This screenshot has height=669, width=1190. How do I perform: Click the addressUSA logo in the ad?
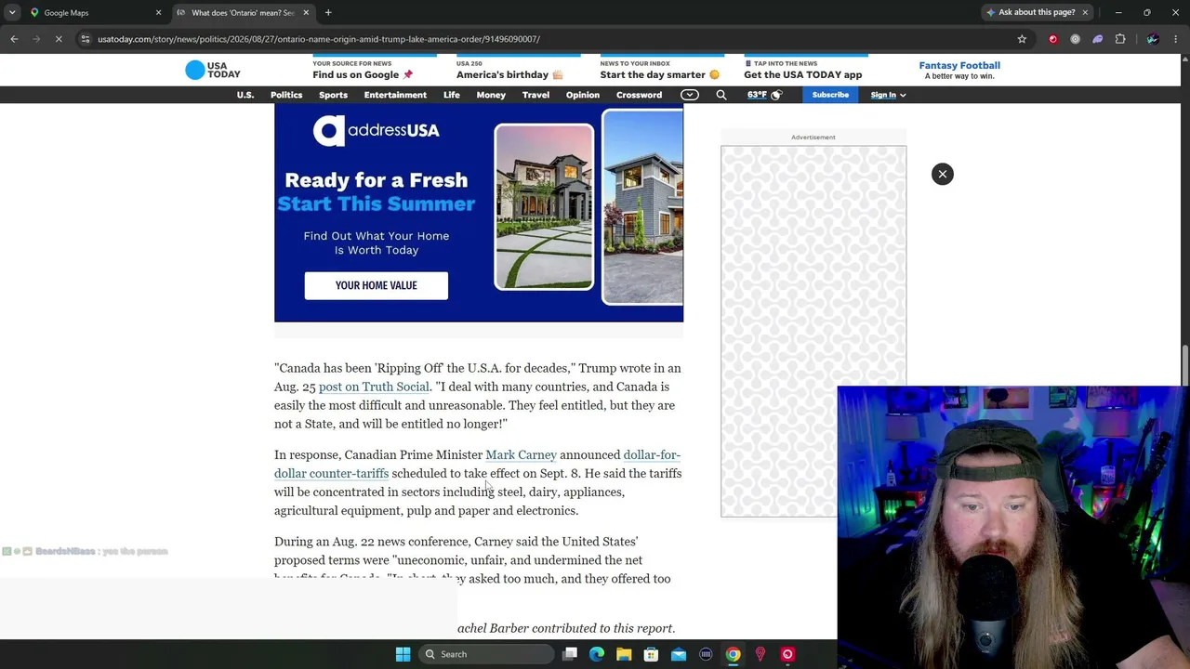376,131
